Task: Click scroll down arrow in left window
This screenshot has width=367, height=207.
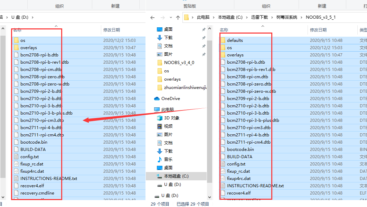Action: 3,197
